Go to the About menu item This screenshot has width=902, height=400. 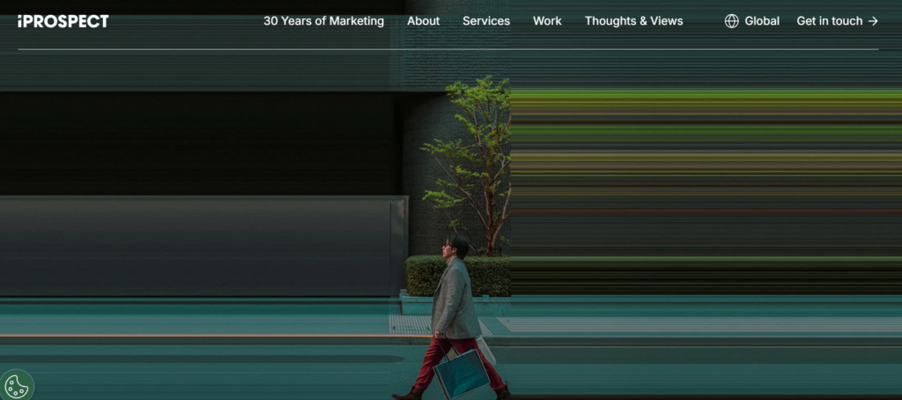pyautogui.click(x=423, y=21)
